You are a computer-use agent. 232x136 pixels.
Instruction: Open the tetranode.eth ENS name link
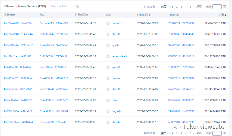click(x=120, y=56)
